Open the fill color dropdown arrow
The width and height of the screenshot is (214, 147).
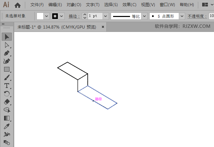pos(46,16)
